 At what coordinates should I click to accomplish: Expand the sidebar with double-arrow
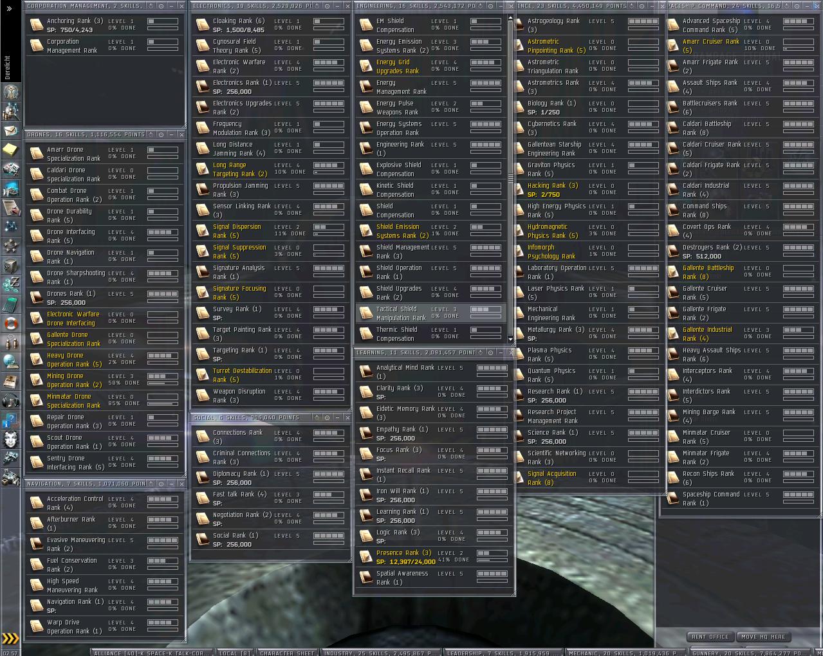(9, 9)
